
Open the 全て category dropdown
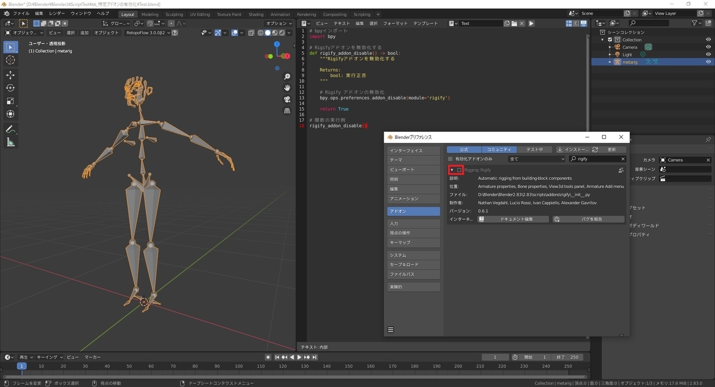pyautogui.click(x=536, y=159)
